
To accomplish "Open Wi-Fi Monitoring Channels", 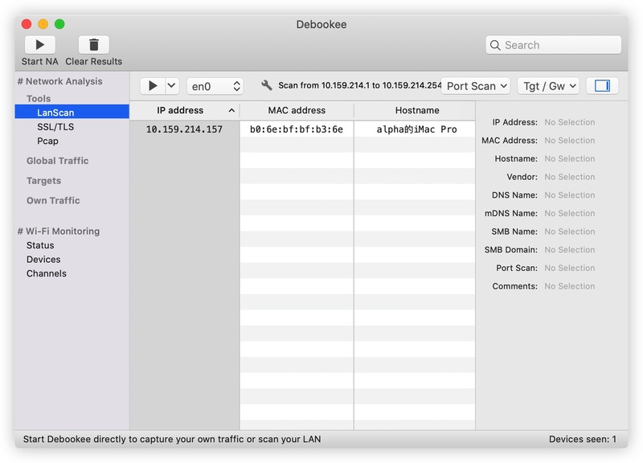I will coord(47,273).
